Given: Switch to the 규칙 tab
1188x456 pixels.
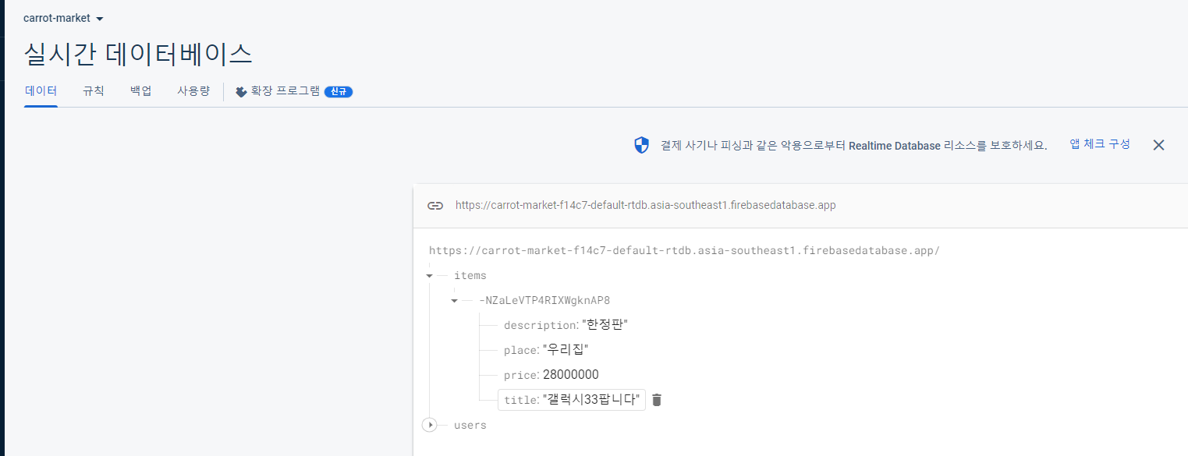Looking at the screenshot, I should tap(94, 90).
